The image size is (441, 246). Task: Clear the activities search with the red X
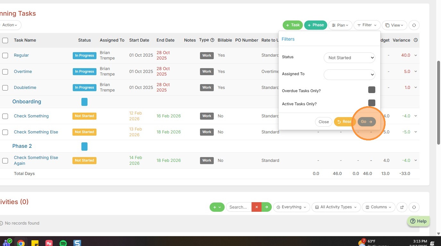point(256,207)
